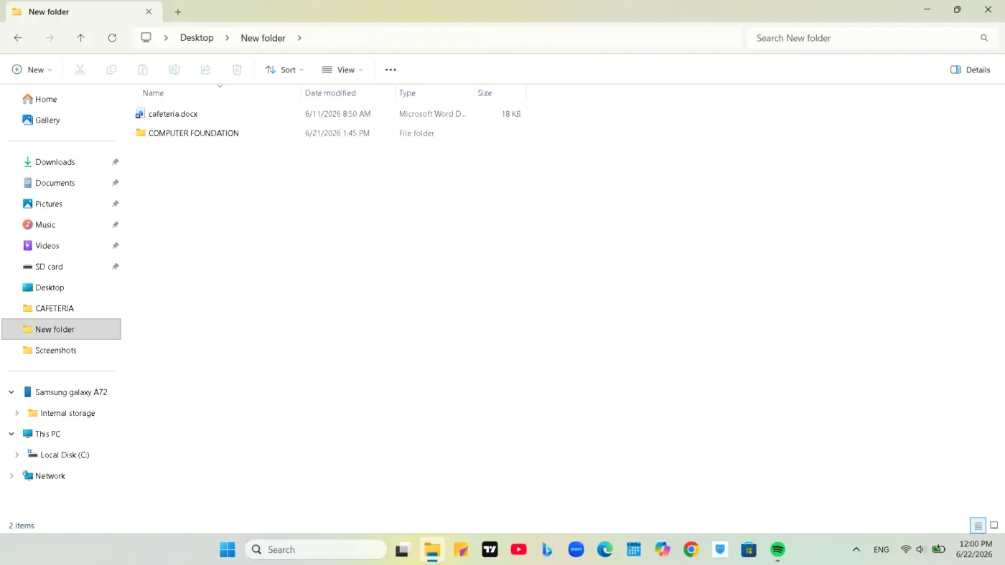The width and height of the screenshot is (1005, 565).
Task: Launch Google Chrome from the taskbar
Action: 691,550
